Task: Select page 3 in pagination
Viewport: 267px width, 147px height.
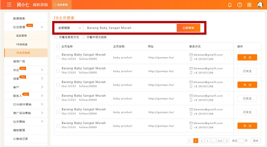Action: (x=207, y=141)
